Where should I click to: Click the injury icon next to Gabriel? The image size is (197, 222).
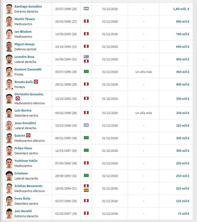point(28,135)
